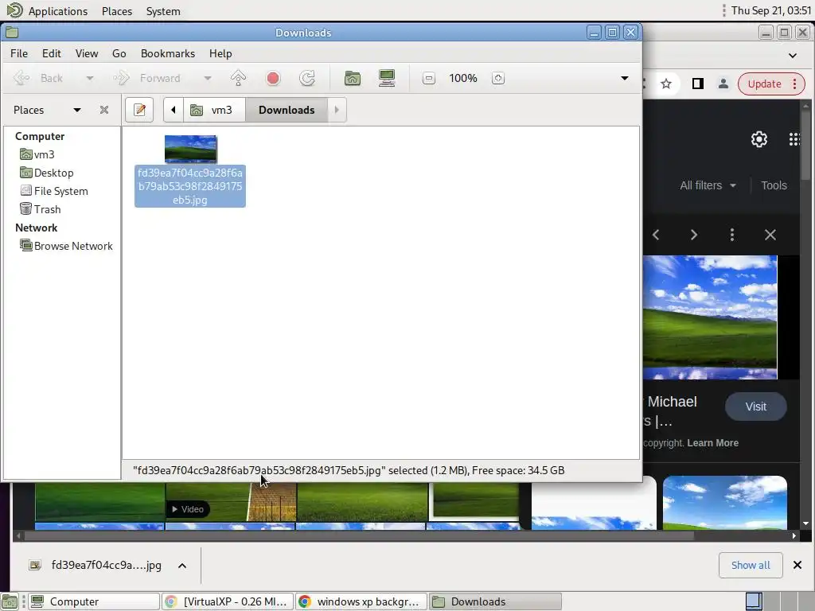Screen dimensions: 815x611
Task: Close the Chrome downloads bar
Action: click(x=797, y=565)
